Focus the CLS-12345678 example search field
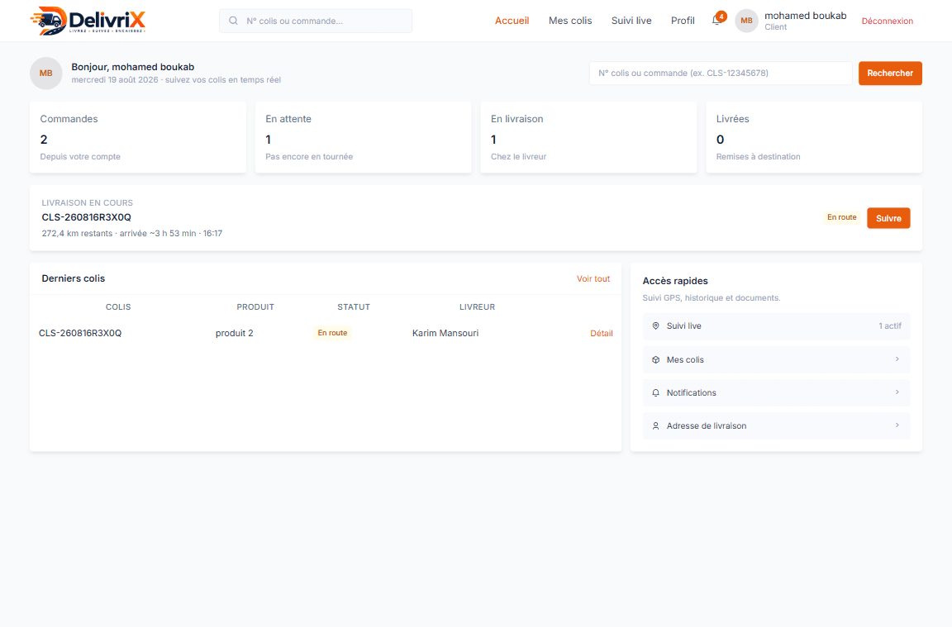This screenshot has width=952, height=627. pos(721,74)
